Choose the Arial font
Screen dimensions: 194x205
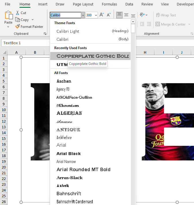[x=90, y=145]
